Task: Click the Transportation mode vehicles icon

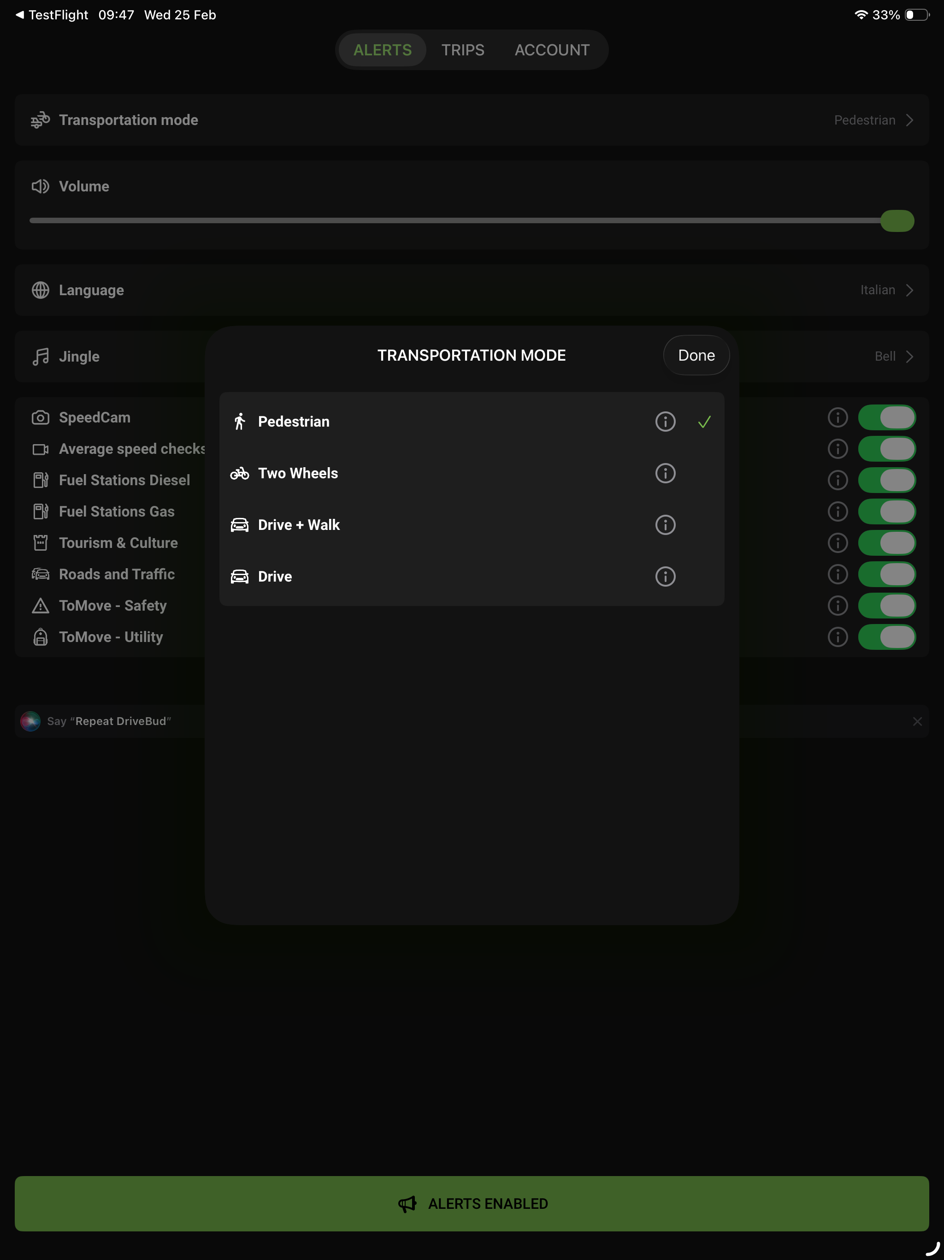Action: pyautogui.click(x=41, y=120)
